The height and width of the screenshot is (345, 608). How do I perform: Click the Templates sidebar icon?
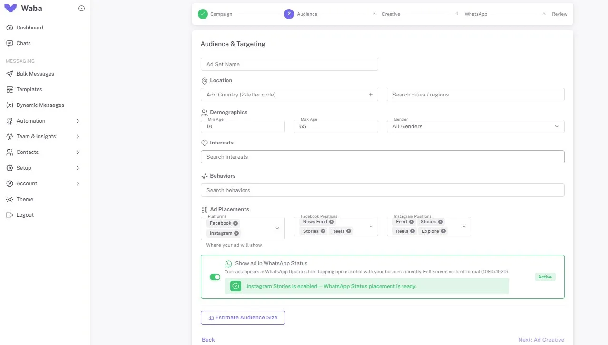[10, 89]
